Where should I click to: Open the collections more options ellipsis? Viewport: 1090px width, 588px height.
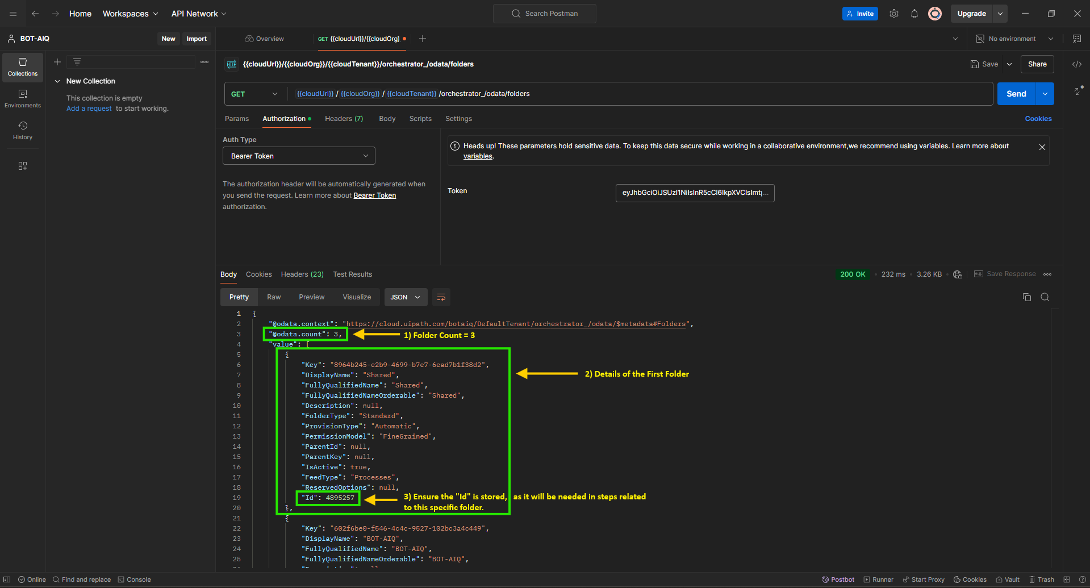pyautogui.click(x=204, y=62)
